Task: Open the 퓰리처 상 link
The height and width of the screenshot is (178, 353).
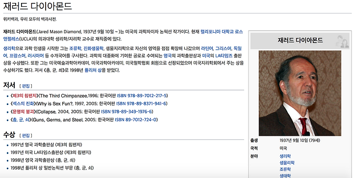Action: [x=93, y=70]
